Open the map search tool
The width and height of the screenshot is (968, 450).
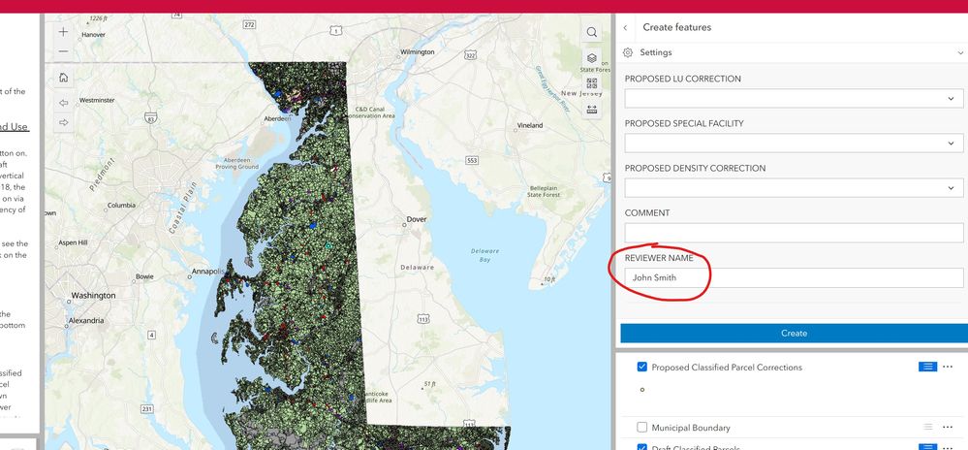pos(591,32)
